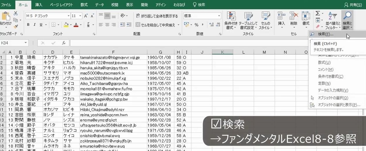Switch to the Formulas (数式) tab
This screenshot has width=366, height=151.
coord(84,5)
